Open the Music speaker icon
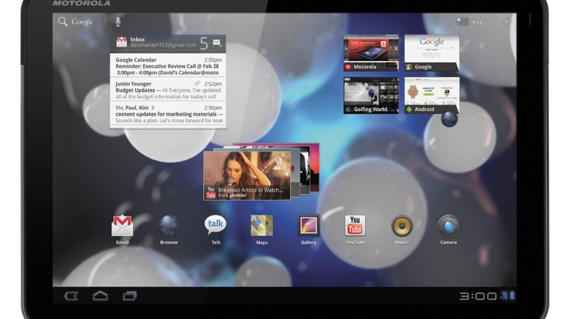The image size is (567, 319). 402,226
